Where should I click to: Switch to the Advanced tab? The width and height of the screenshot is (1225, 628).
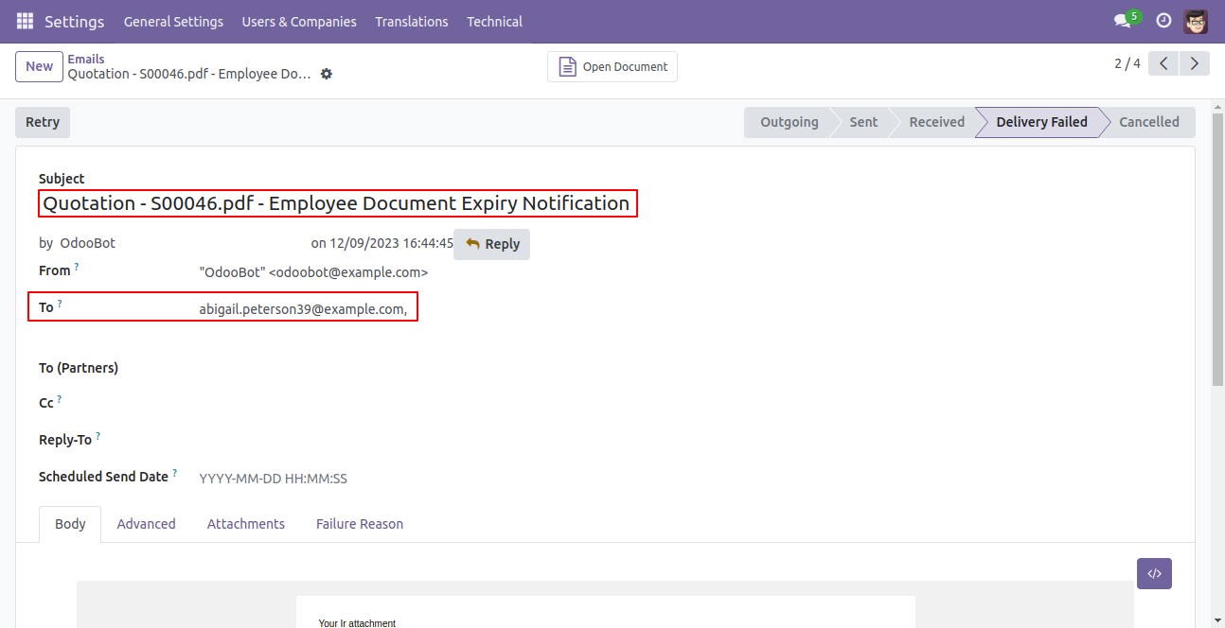tap(147, 524)
